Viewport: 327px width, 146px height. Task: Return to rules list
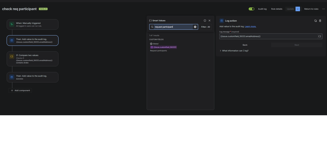(311, 9)
